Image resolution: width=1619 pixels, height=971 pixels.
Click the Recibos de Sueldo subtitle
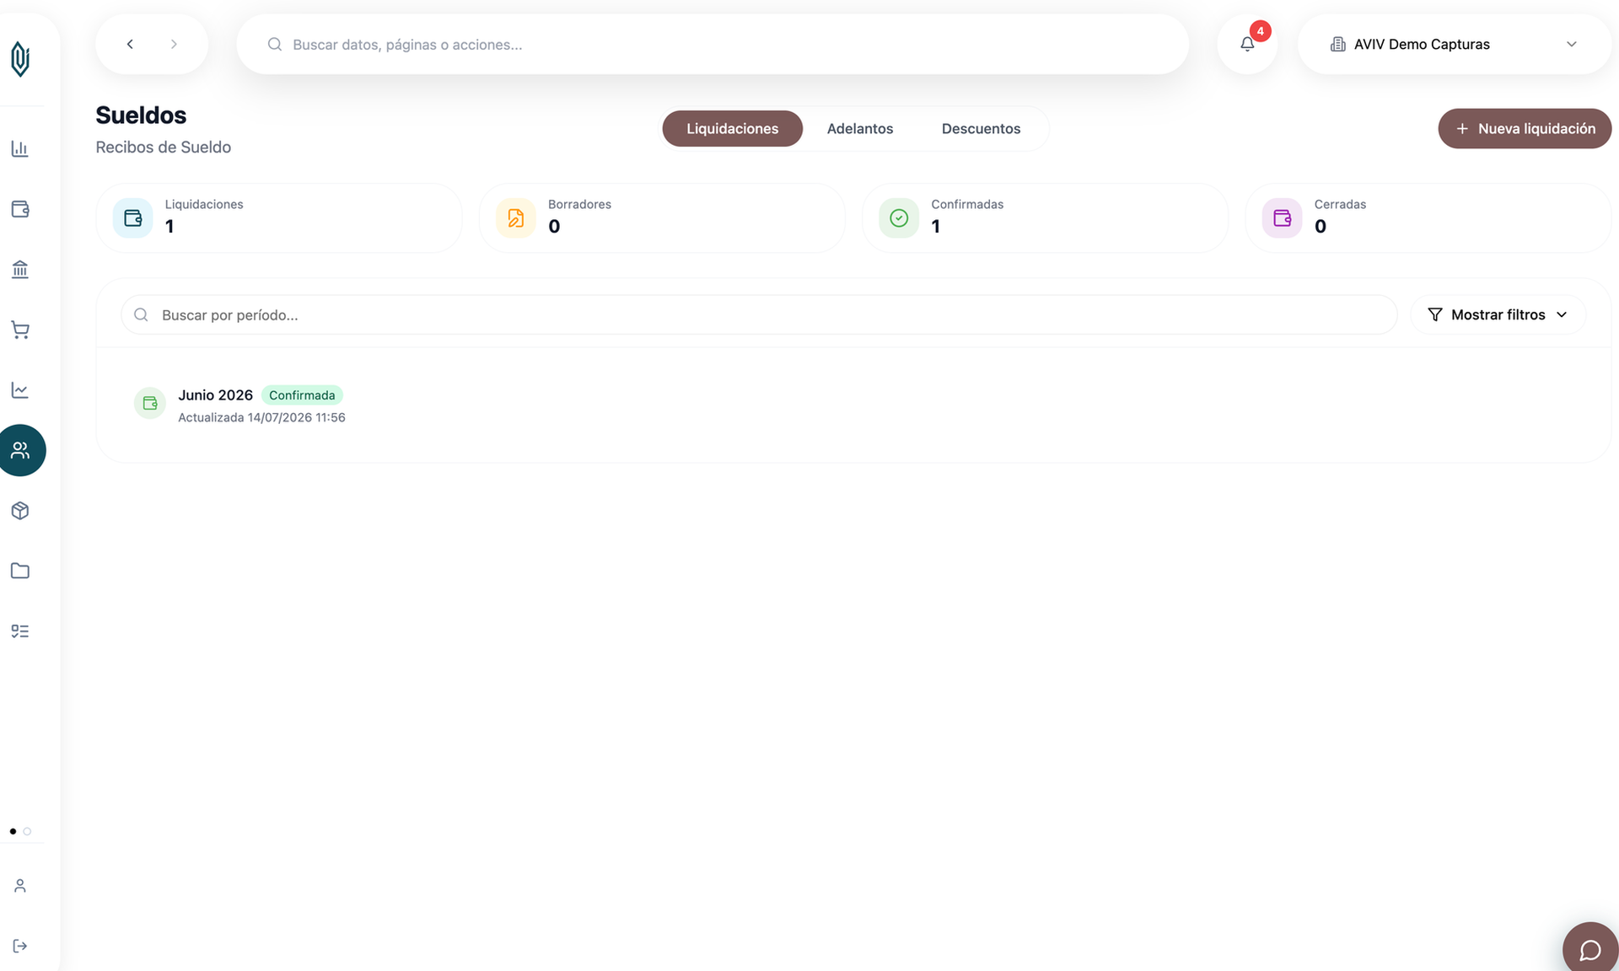(x=163, y=147)
